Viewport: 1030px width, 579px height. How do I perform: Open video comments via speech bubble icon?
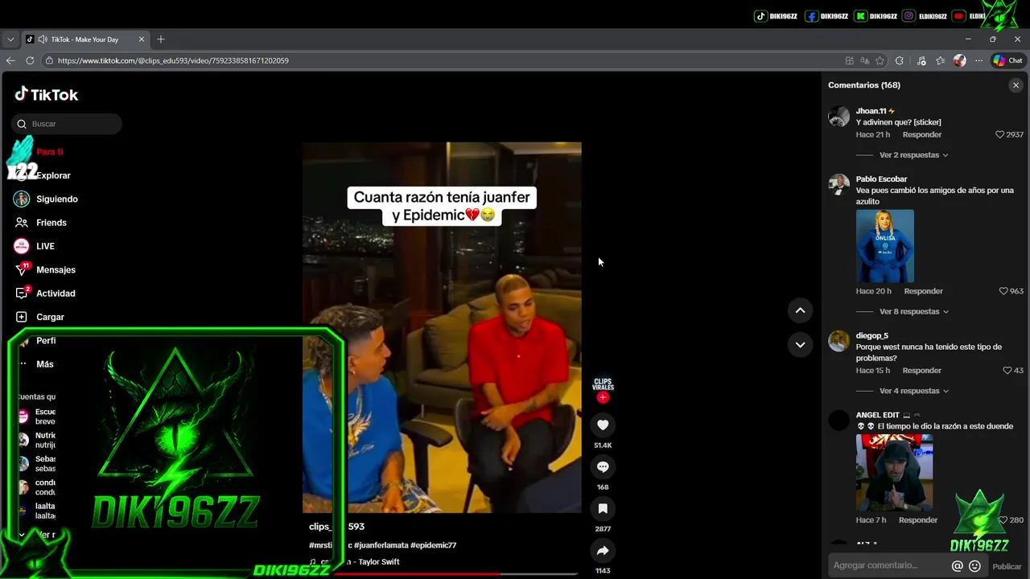603,466
